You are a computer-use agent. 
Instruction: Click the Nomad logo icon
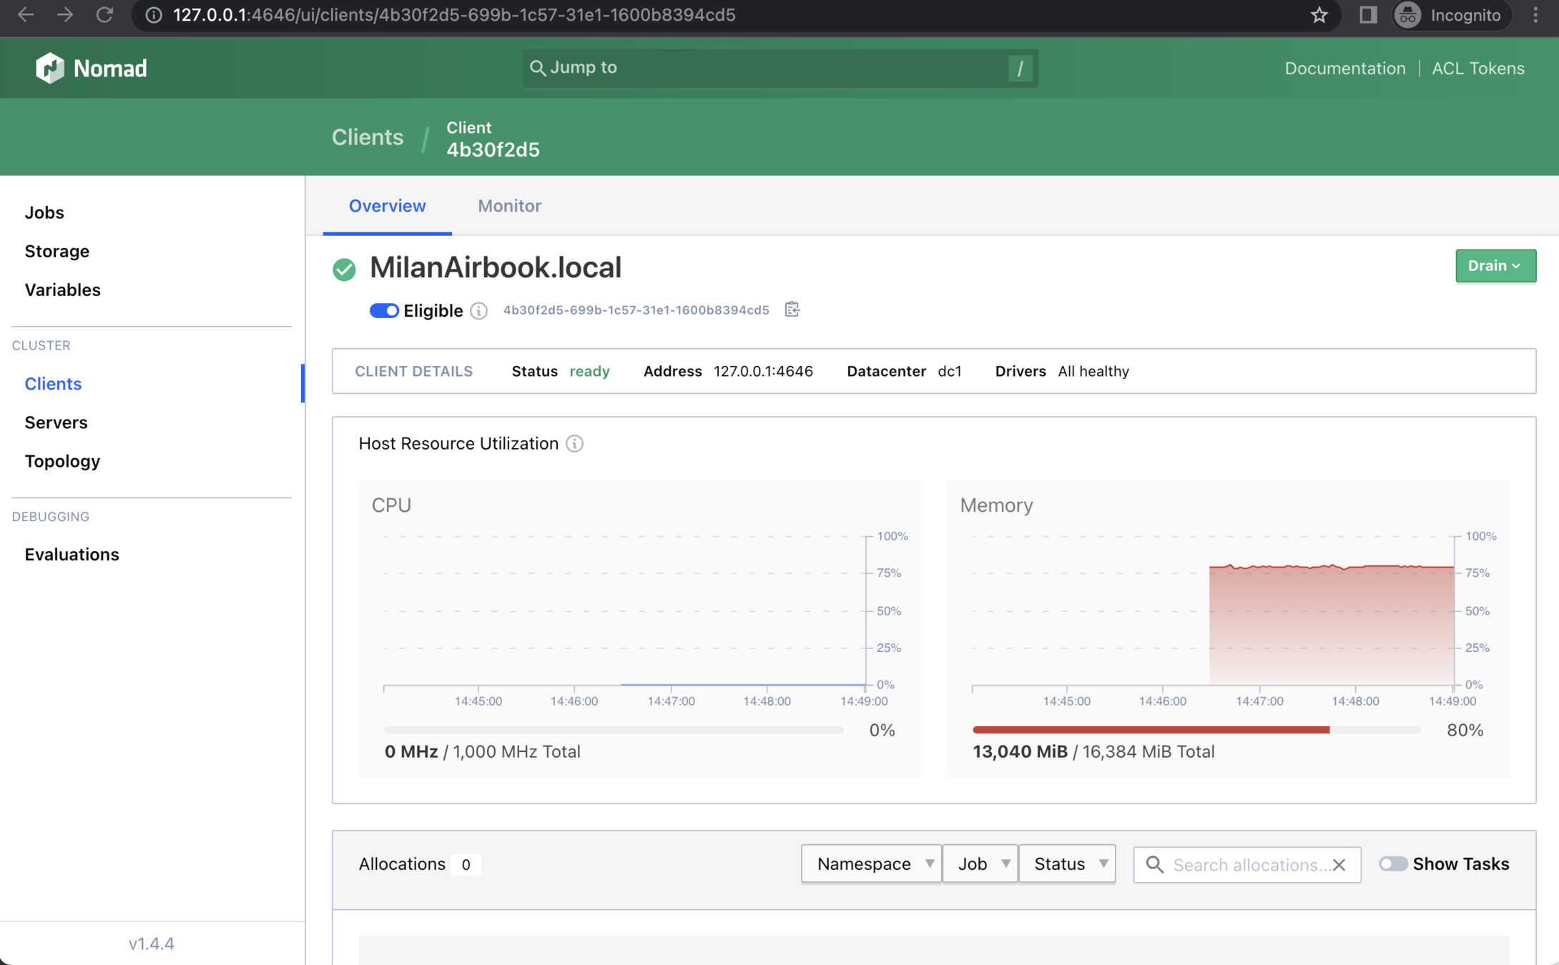pyautogui.click(x=49, y=69)
